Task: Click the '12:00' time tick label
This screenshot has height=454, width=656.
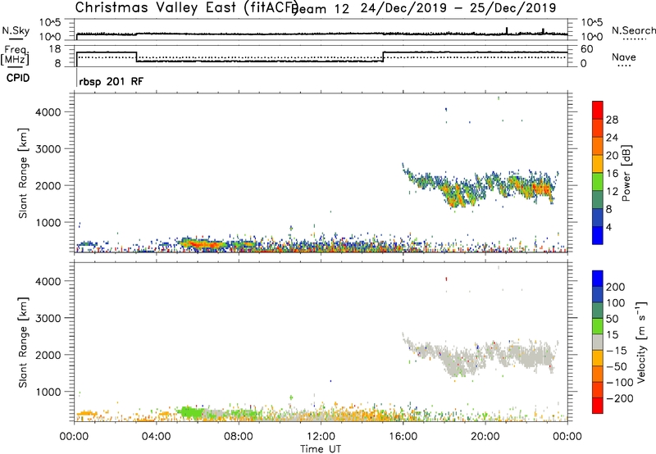Action: click(x=321, y=437)
